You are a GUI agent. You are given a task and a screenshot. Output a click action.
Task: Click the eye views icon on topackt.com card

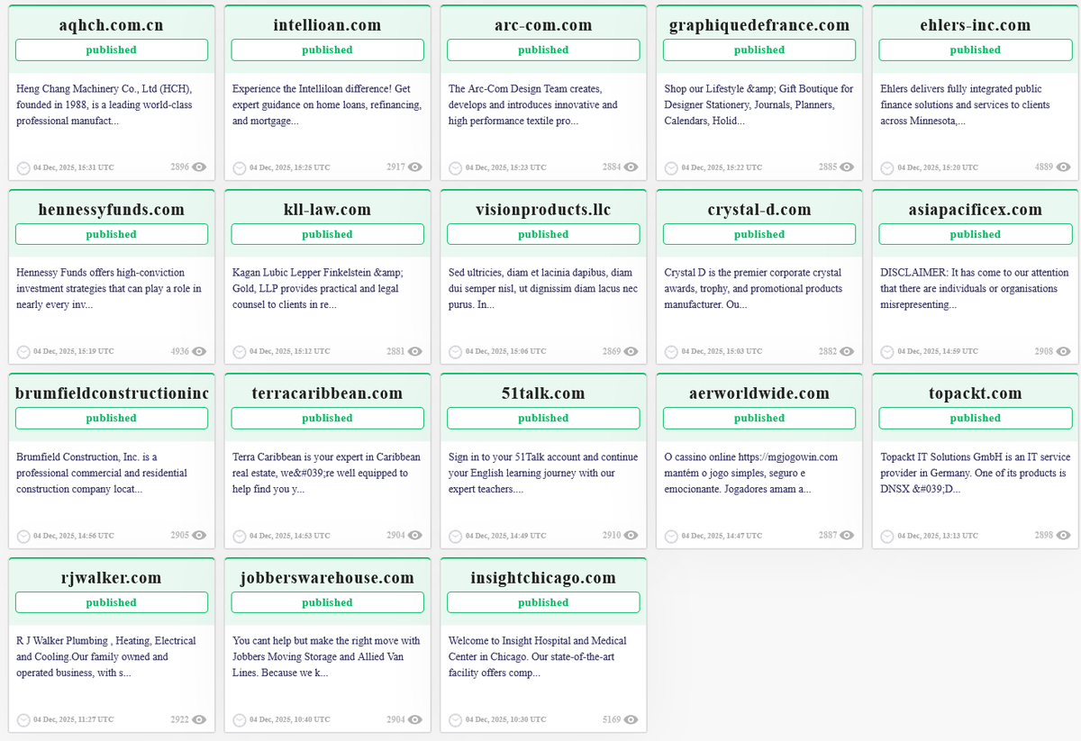point(1064,536)
